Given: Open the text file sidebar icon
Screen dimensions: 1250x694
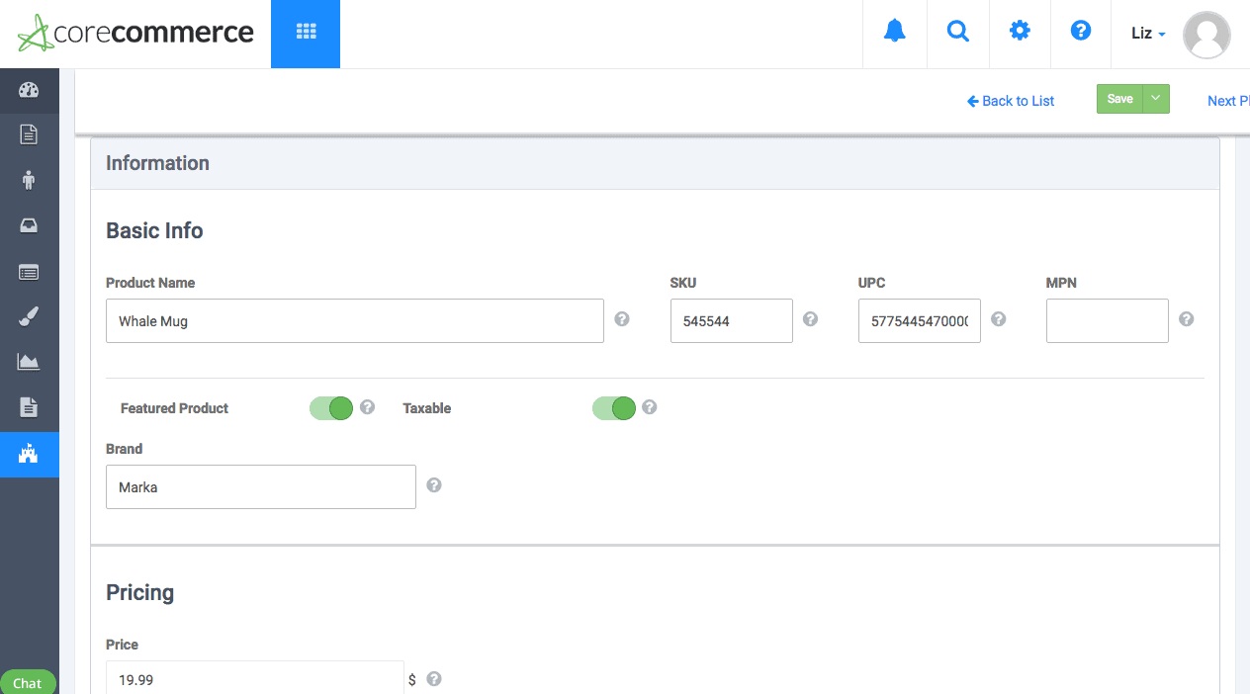Looking at the screenshot, I should [x=29, y=407].
